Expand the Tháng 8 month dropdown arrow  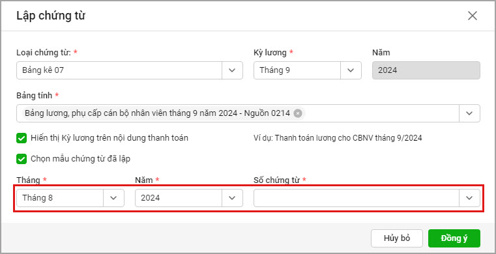tap(113, 198)
